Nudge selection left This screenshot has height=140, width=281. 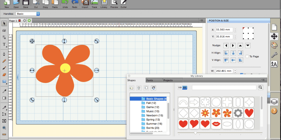226,46
